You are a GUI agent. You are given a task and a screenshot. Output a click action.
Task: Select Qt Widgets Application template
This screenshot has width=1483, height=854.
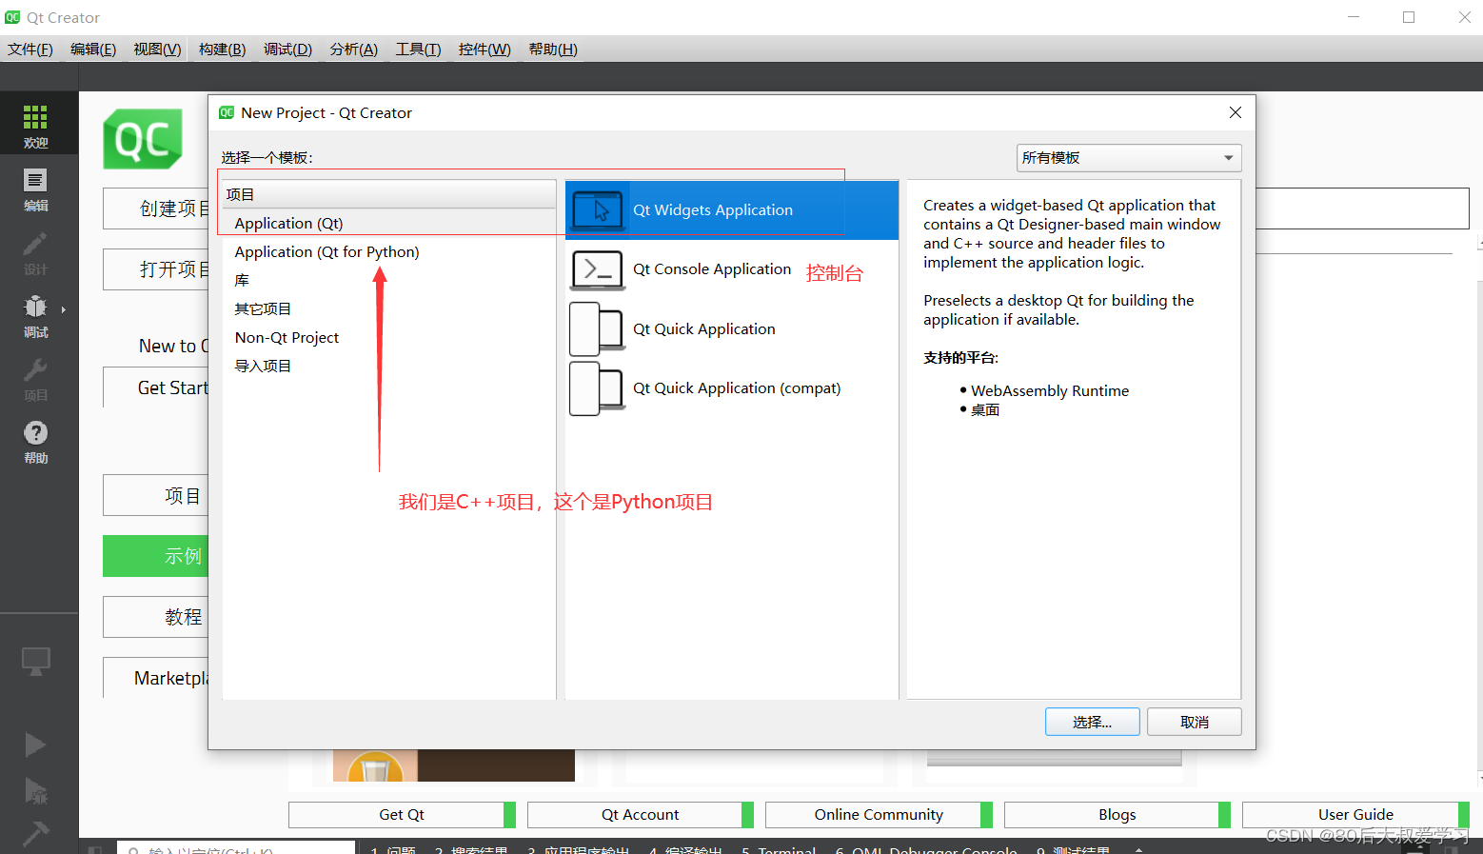732,210
